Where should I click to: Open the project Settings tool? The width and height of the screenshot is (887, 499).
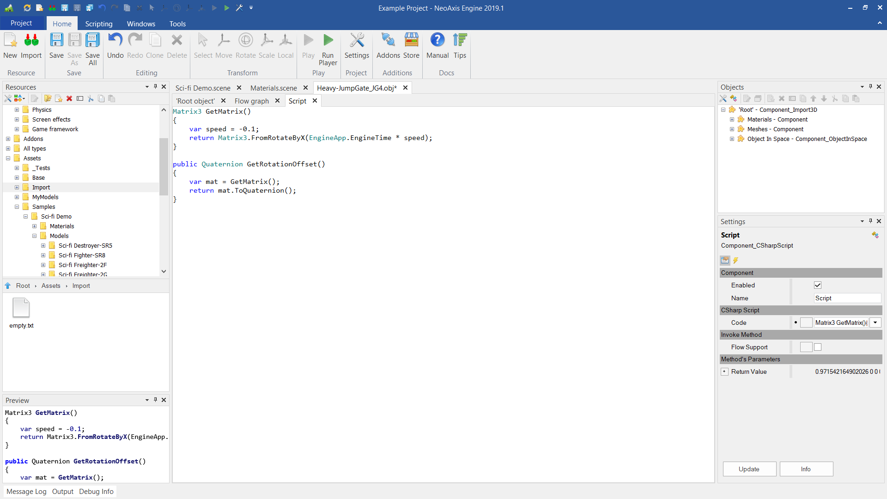tap(357, 41)
